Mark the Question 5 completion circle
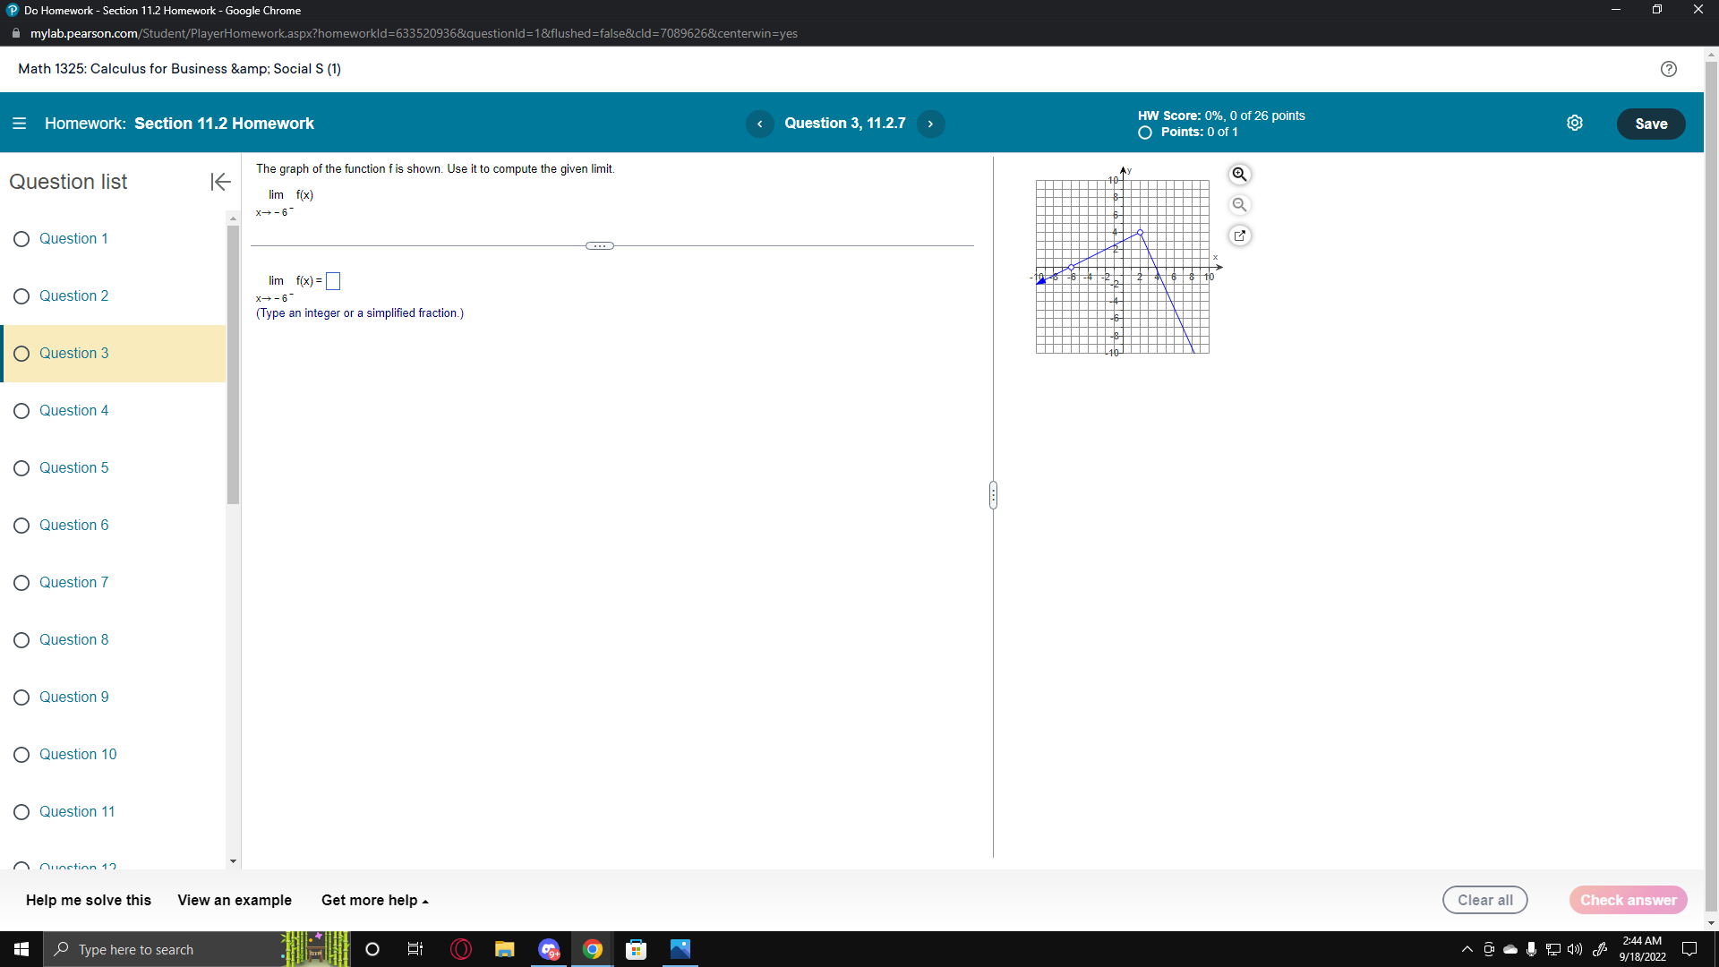The height and width of the screenshot is (967, 1719). (x=21, y=468)
